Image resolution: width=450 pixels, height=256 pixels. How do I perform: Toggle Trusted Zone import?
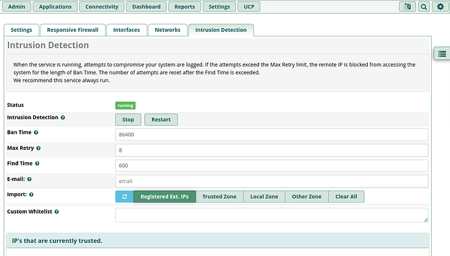[x=219, y=197]
